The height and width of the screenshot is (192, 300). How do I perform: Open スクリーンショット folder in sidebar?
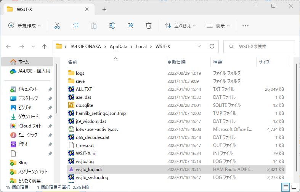click(28, 172)
